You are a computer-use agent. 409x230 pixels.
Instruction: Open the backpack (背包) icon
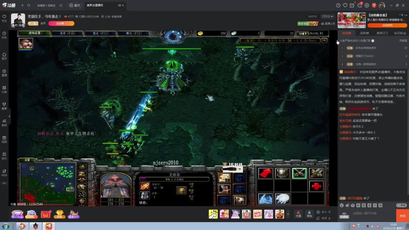click(309, 214)
